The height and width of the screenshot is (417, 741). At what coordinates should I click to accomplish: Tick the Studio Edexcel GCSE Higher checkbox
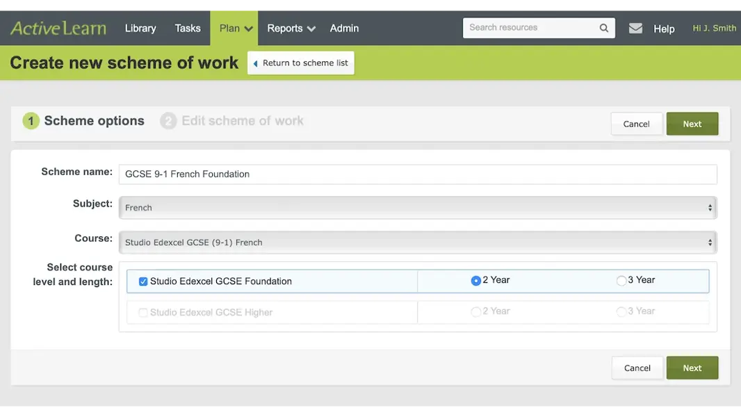[x=142, y=313]
